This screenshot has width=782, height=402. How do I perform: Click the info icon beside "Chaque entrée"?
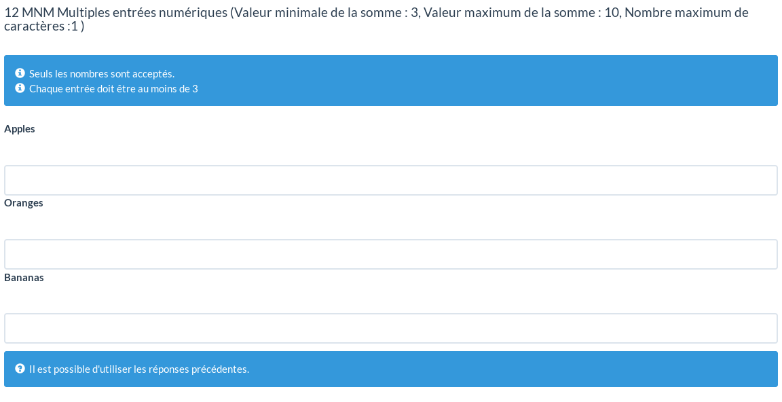(20, 88)
